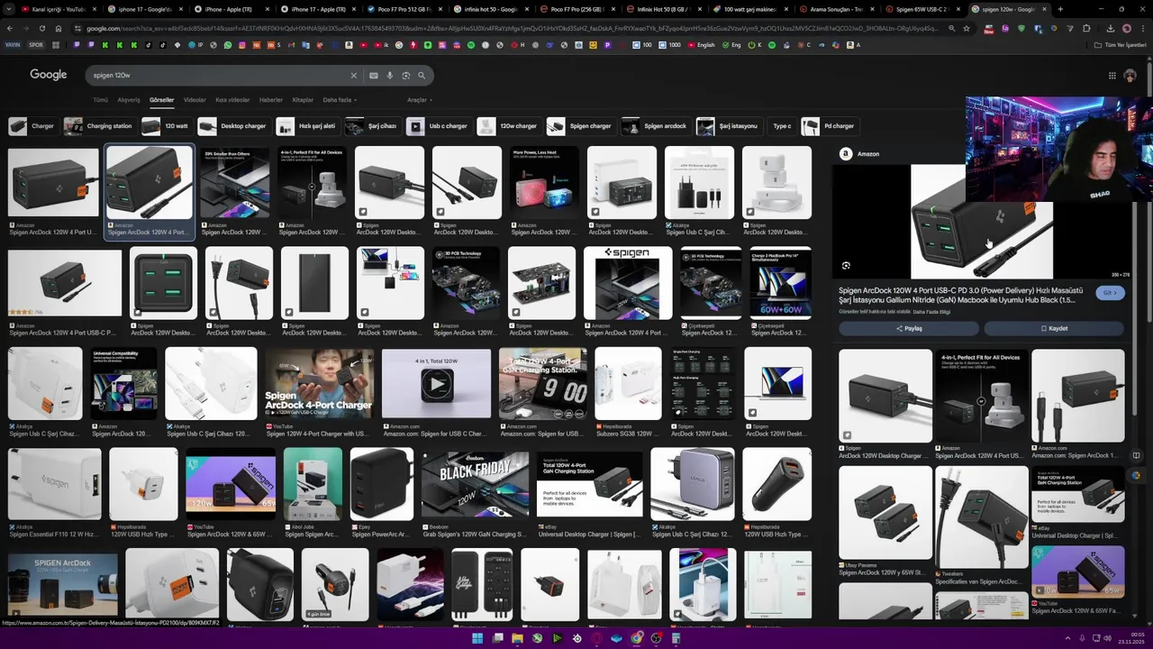
Task: Open Google apps grid icon
Action: (1112, 76)
